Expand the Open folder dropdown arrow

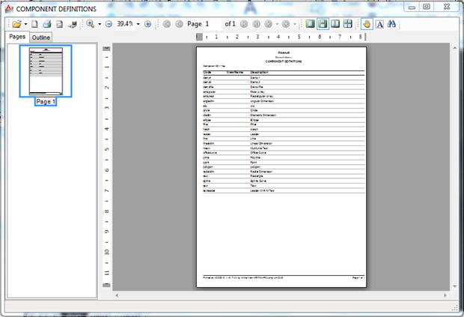[x=25, y=24]
